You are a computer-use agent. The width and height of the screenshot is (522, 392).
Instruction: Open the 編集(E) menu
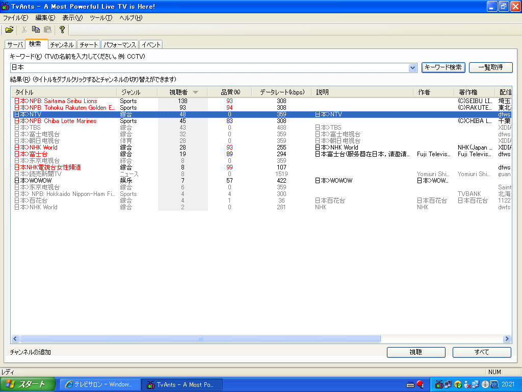(45, 18)
